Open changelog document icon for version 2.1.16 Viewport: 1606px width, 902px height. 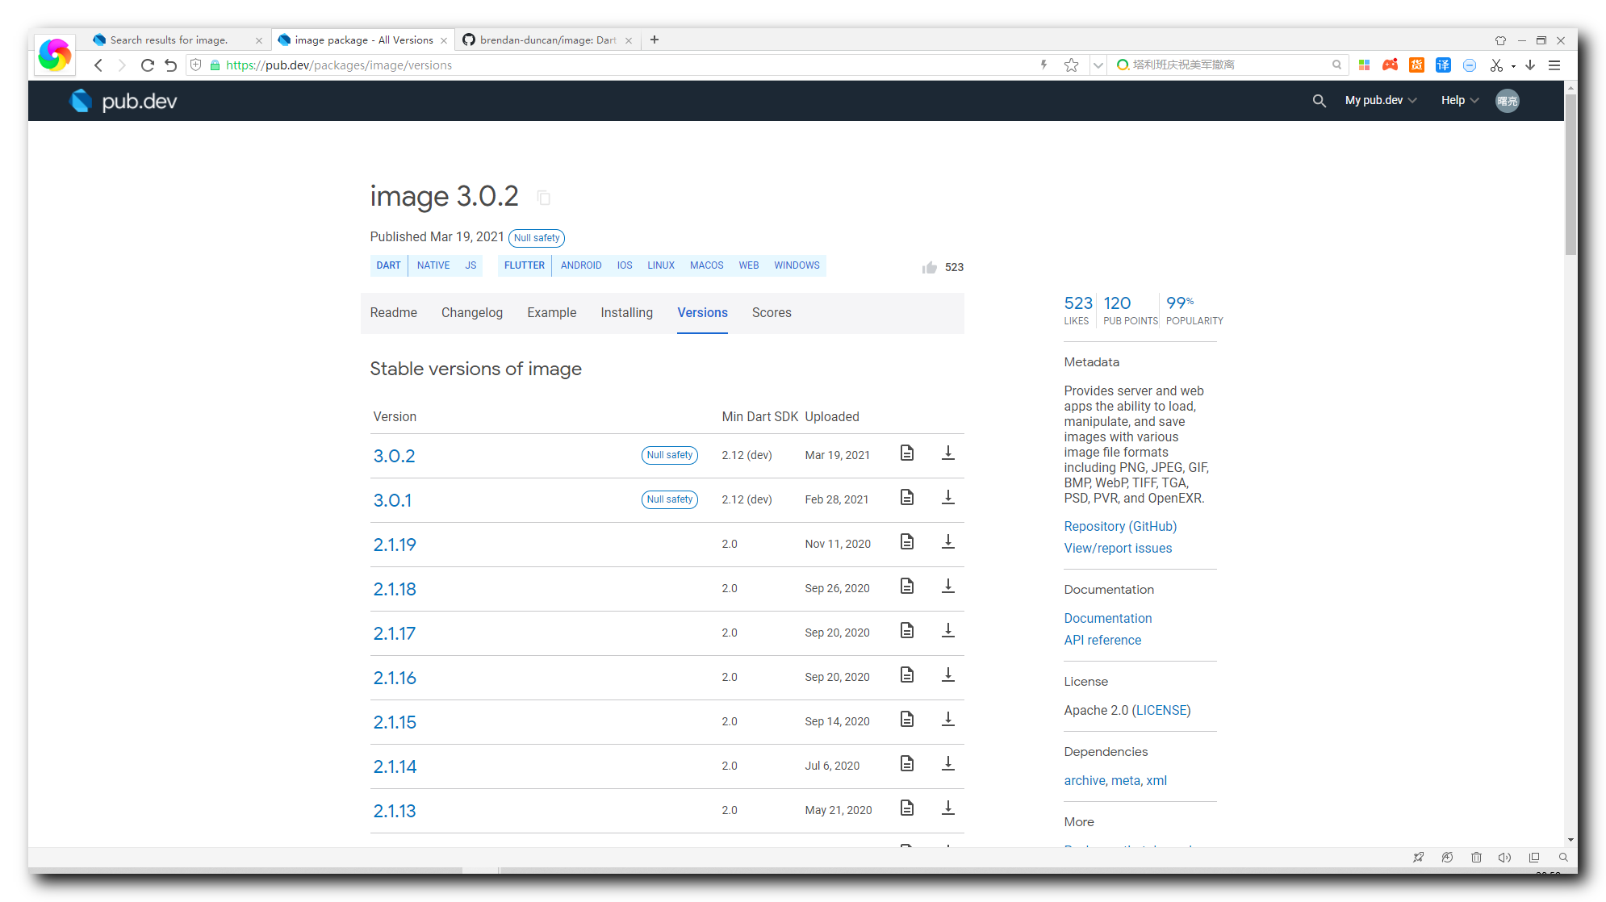pyautogui.click(x=907, y=675)
